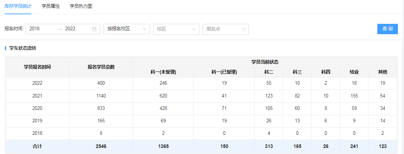The width and height of the screenshot is (404, 154).
Task: Click value 59 in 2020 row
Action: [354, 108]
